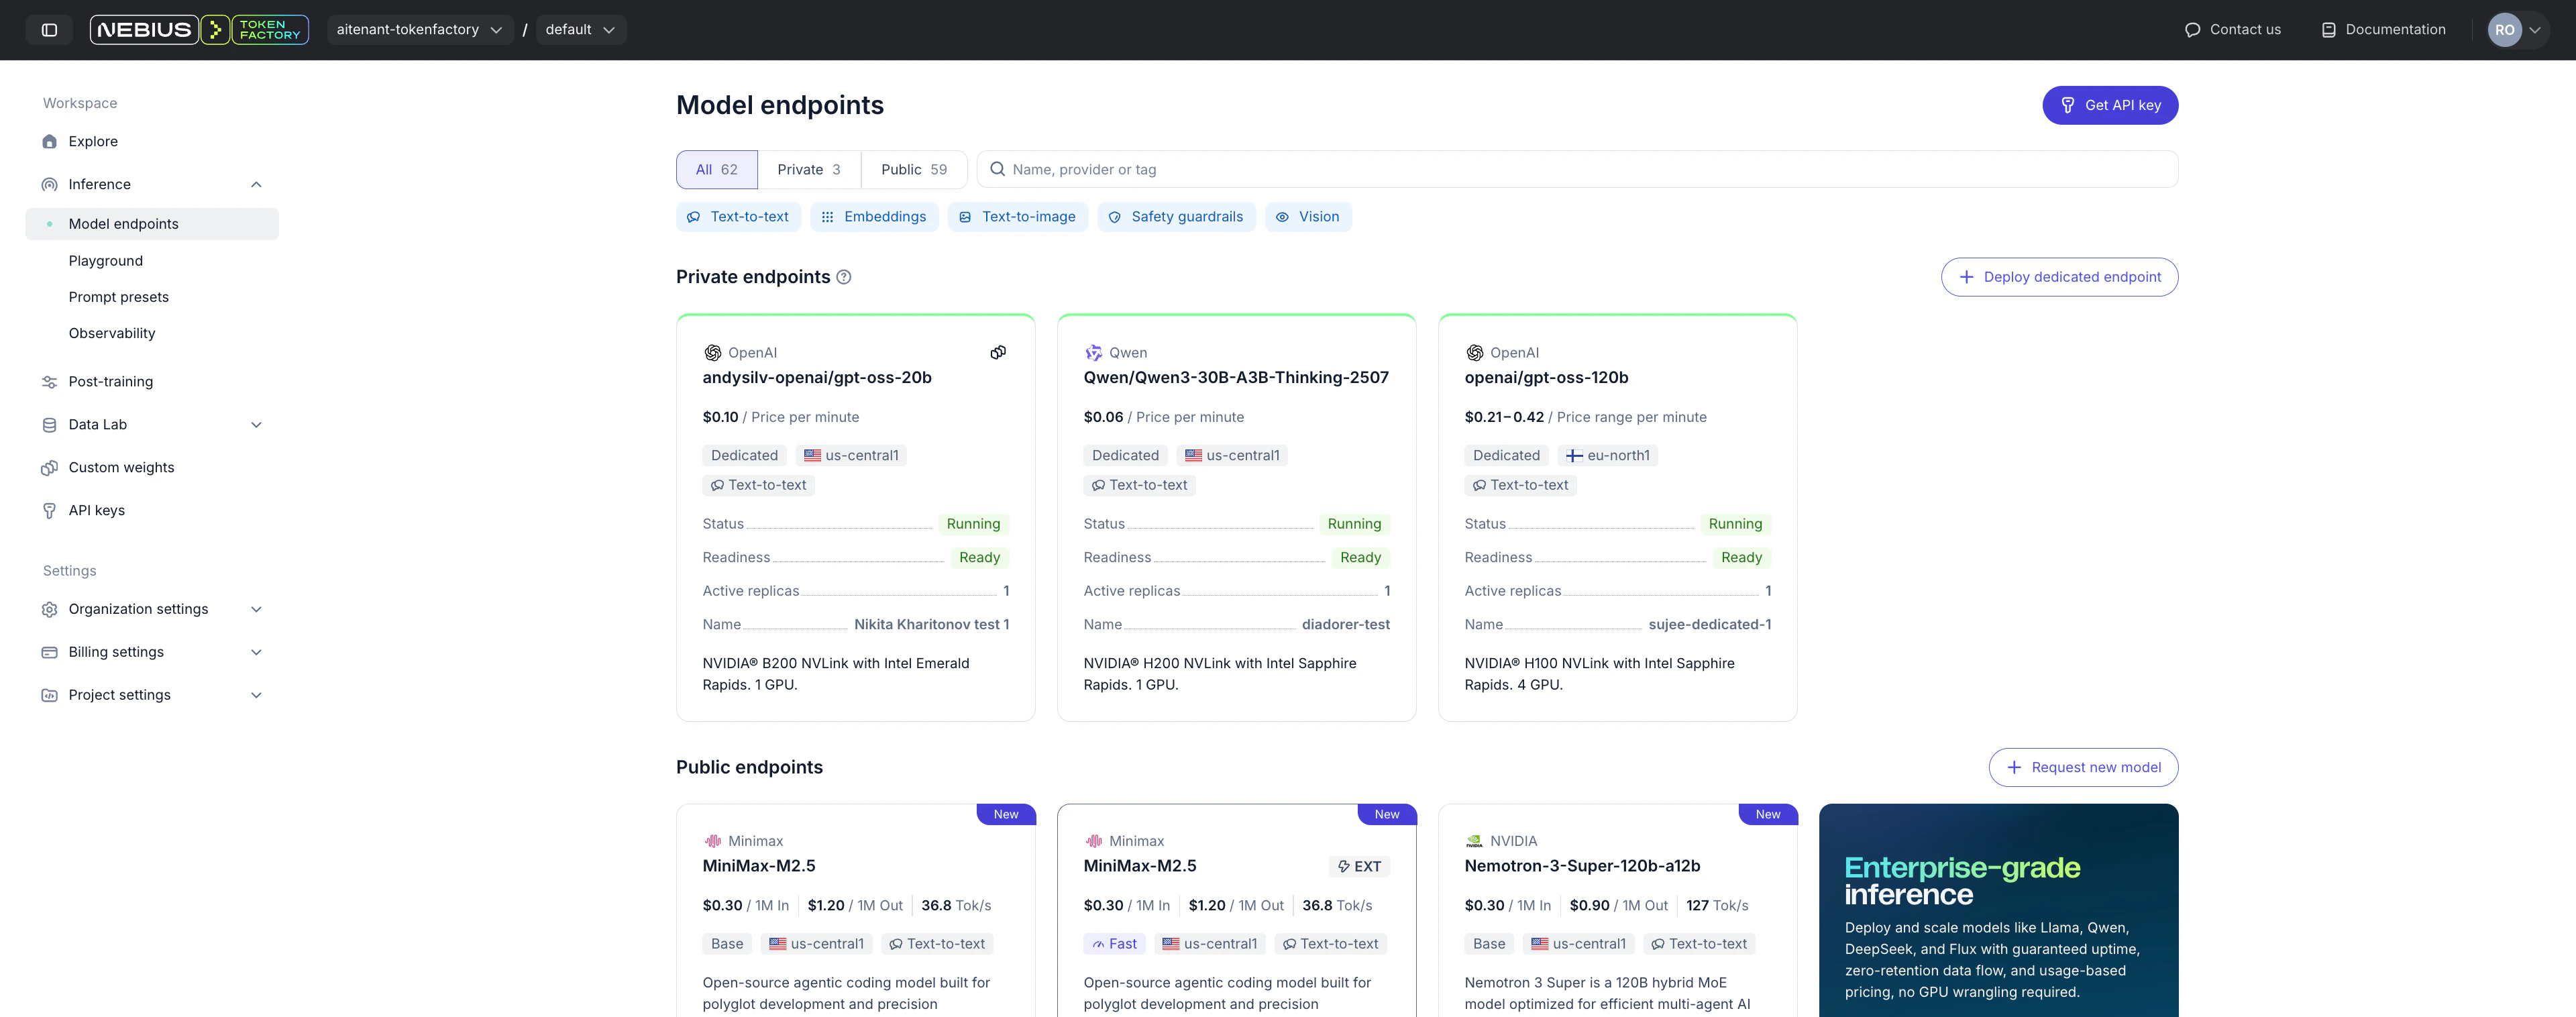Click the Inference section icon
Image resolution: width=2576 pixels, height=1017 pixels.
point(49,185)
